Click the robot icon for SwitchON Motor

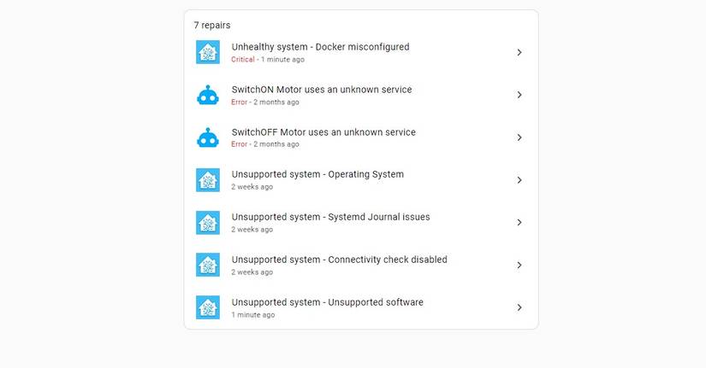208,95
